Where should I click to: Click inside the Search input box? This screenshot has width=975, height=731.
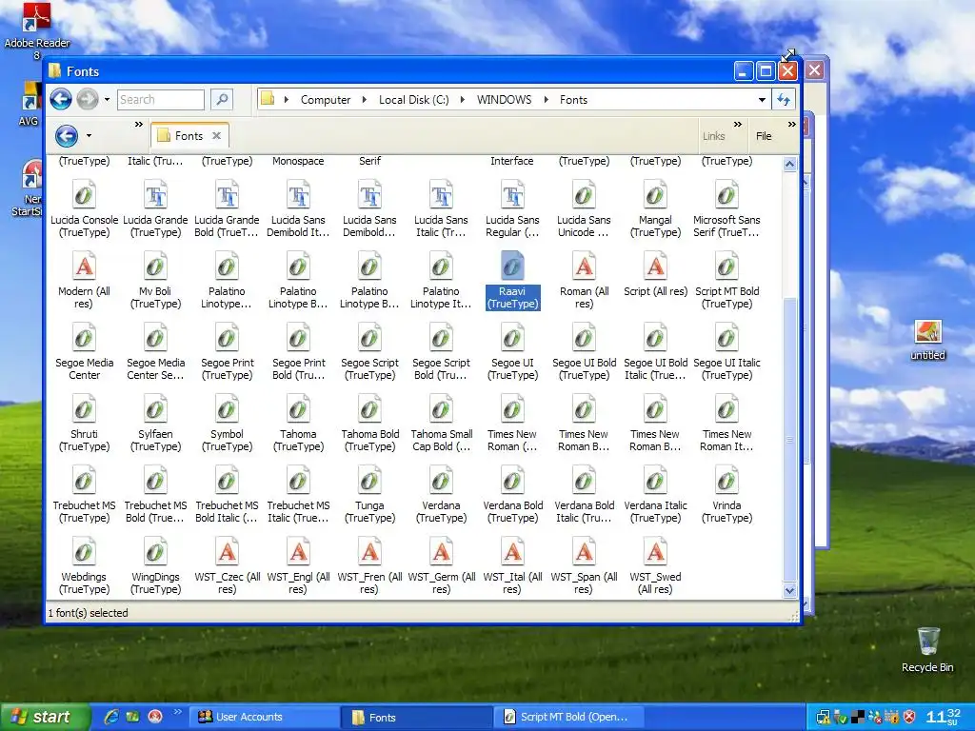point(160,99)
